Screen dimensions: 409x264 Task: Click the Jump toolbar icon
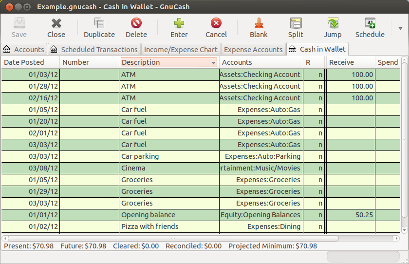pyautogui.click(x=333, y=23)
